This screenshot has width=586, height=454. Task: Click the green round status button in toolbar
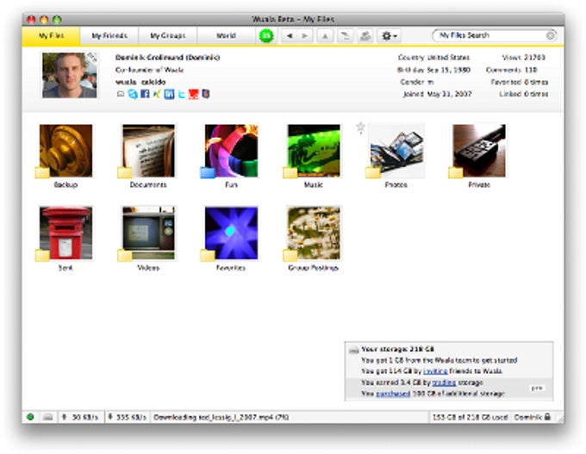(x=266, y=36)
